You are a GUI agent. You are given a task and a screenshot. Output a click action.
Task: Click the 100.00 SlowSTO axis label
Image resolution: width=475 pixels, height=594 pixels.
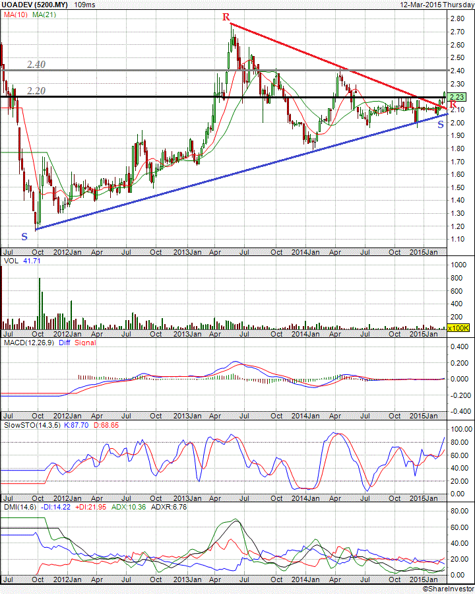click(x=461, y=429)
